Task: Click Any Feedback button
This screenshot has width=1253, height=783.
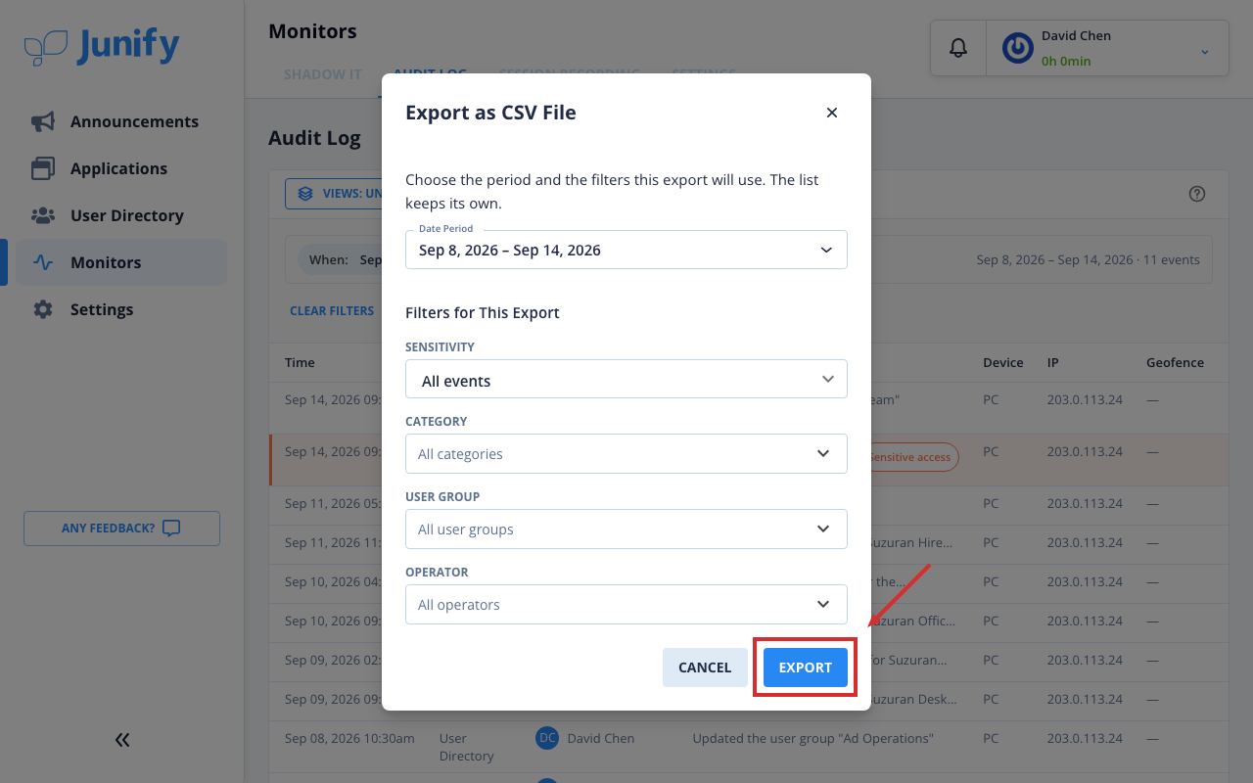Action: [x=121, y=529]
